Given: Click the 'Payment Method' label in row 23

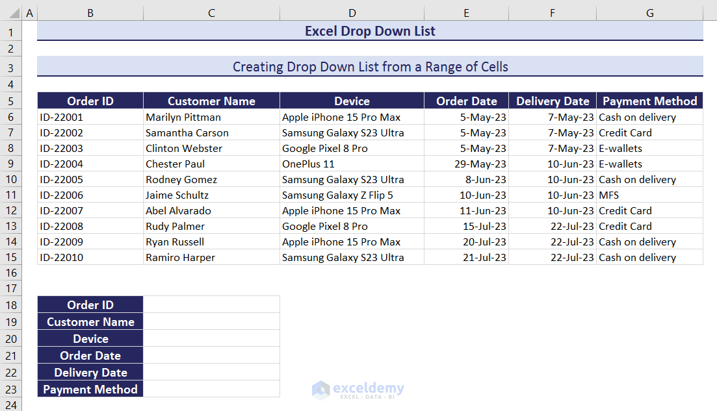Looking at the screenshot, I should pos(90,389).
